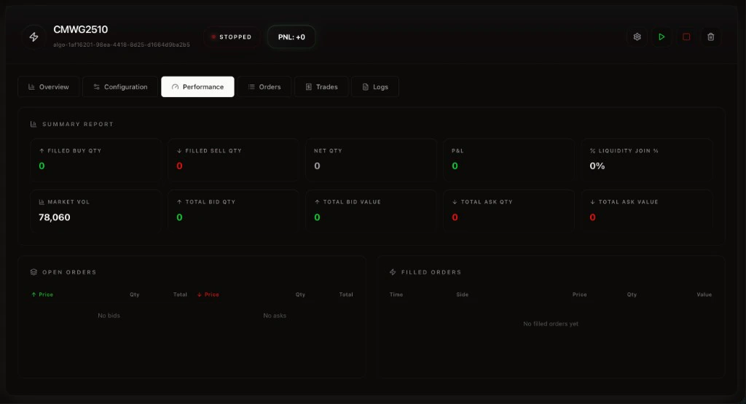
Task: Click the Filled Sell Qty down-arrow icon
Action: pyautogui.click(x=179, y=150)
